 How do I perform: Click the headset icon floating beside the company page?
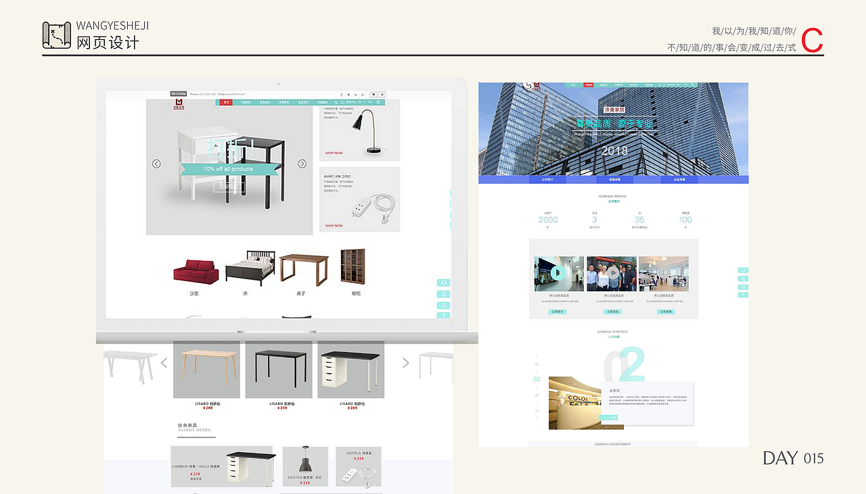pos(743,270)
